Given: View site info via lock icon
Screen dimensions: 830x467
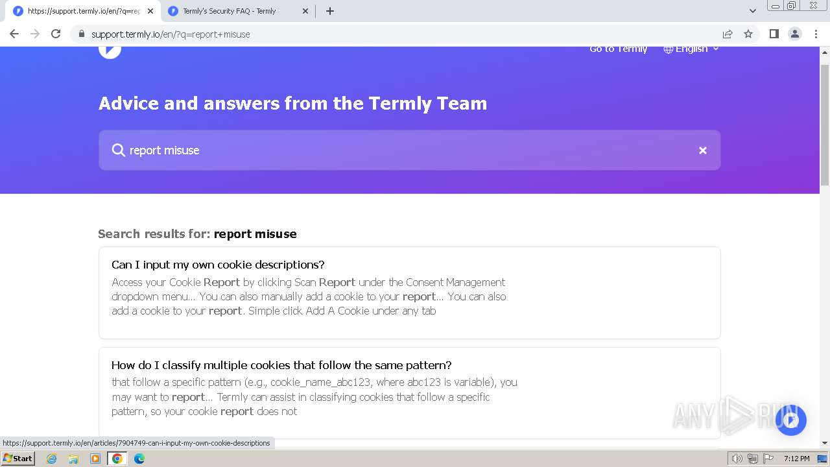Looking at the screenshot, I should click(81, 34).
